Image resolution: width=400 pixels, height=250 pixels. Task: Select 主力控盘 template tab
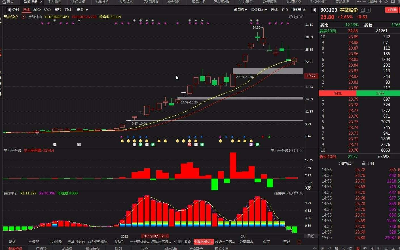click(x=55, y=242)
